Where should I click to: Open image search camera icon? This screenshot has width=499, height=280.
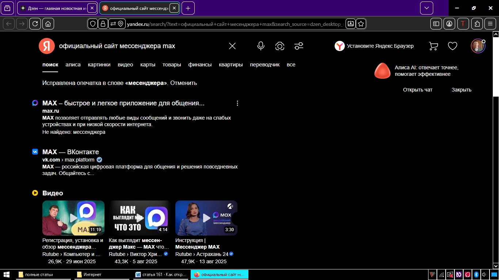pos(280,46)
